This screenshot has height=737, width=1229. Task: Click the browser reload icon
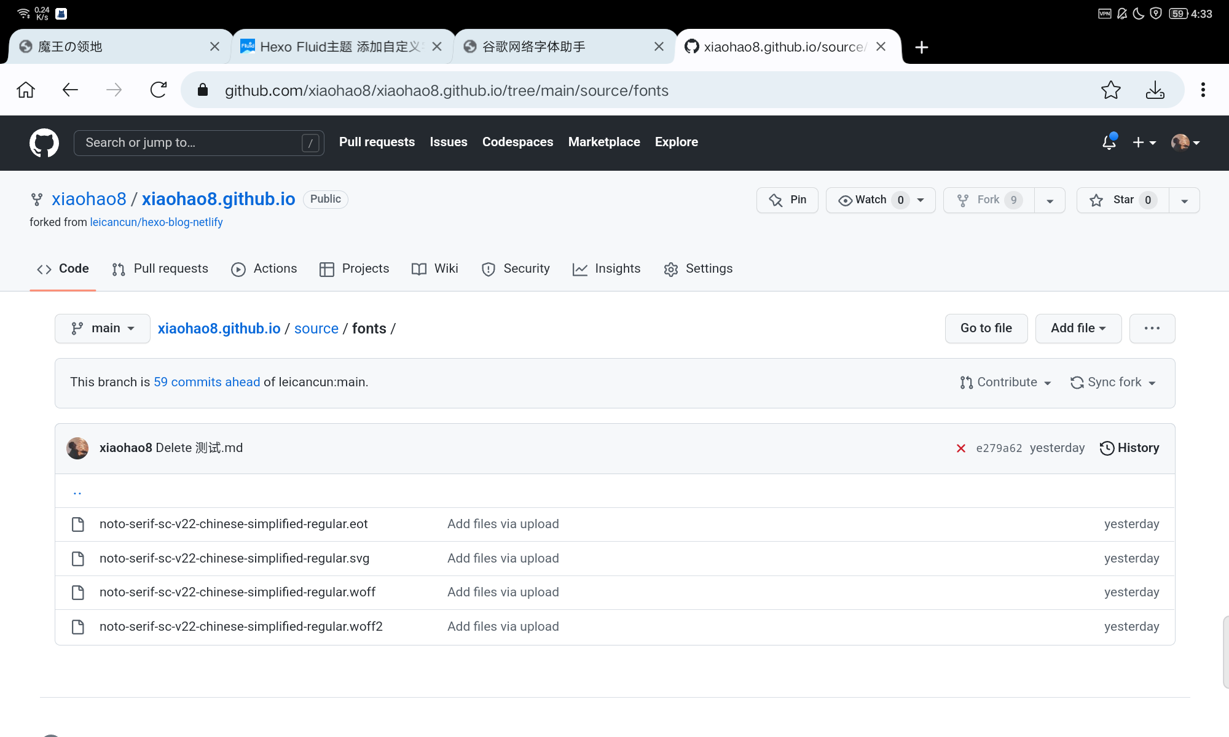pos(159,90)
